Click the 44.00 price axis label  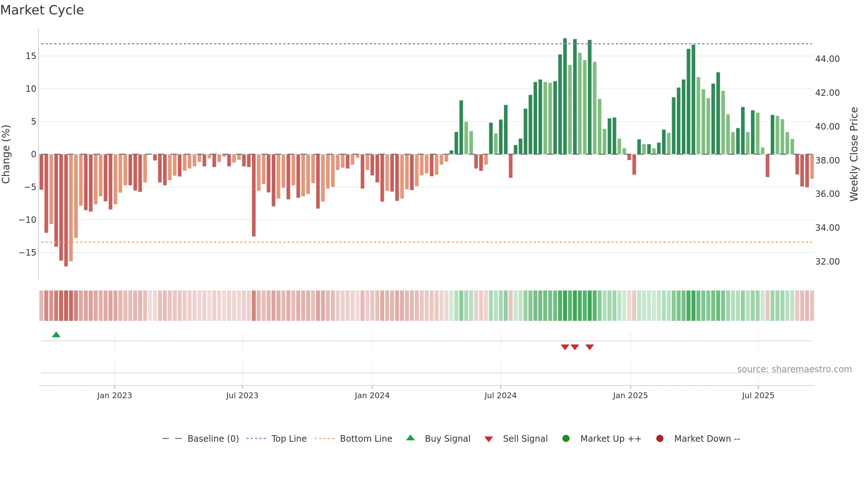point(827,59)
